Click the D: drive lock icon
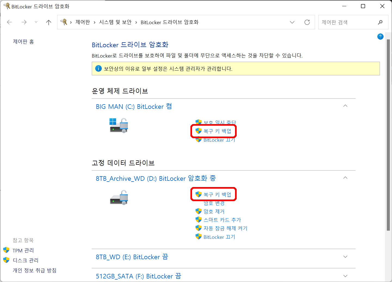This screenshot has width=392, height=282. point(119,198)
